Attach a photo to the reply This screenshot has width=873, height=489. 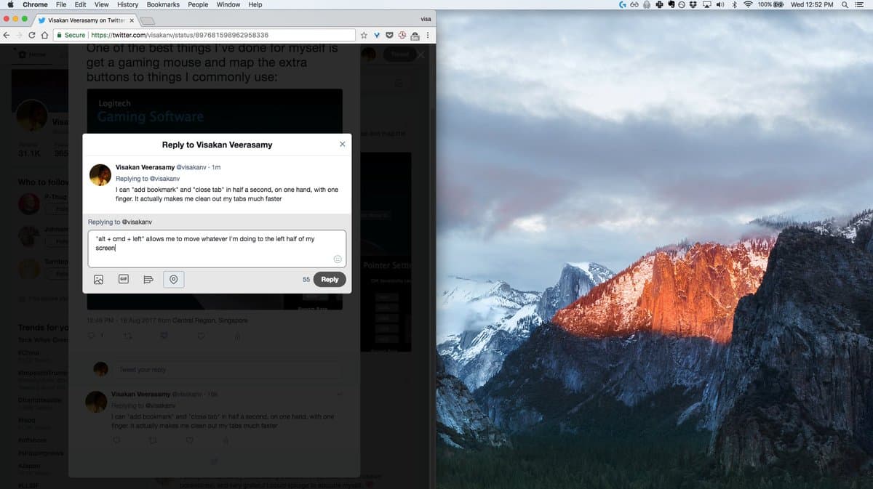coord(99,280)
